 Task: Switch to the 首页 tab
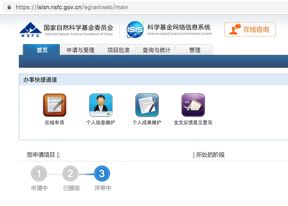pos(41,50)
